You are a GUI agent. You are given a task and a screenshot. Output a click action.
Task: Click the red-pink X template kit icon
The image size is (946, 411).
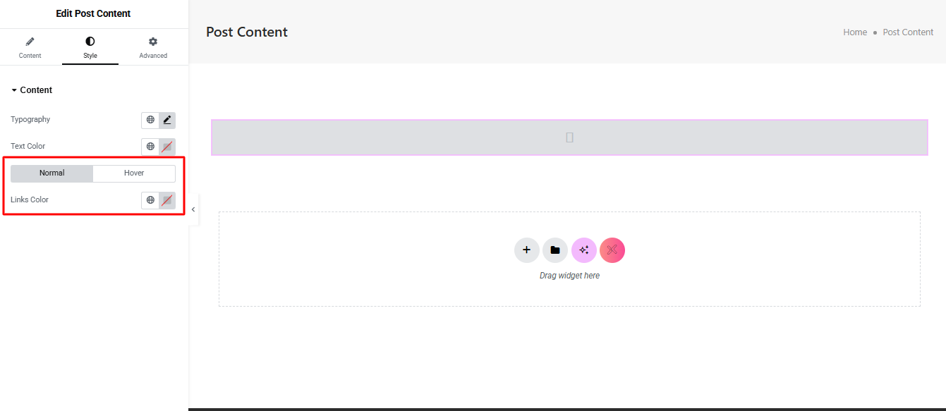612,250
